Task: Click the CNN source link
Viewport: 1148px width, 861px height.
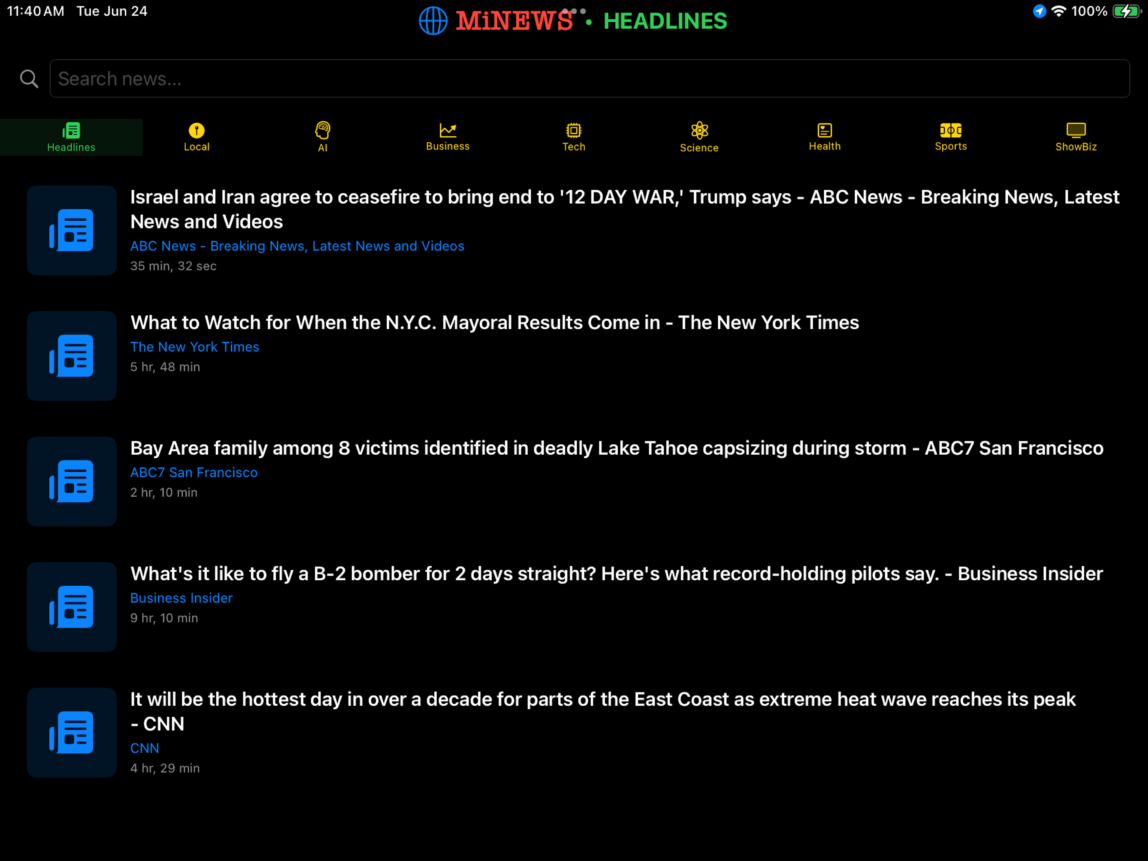Action: [145, 748]
